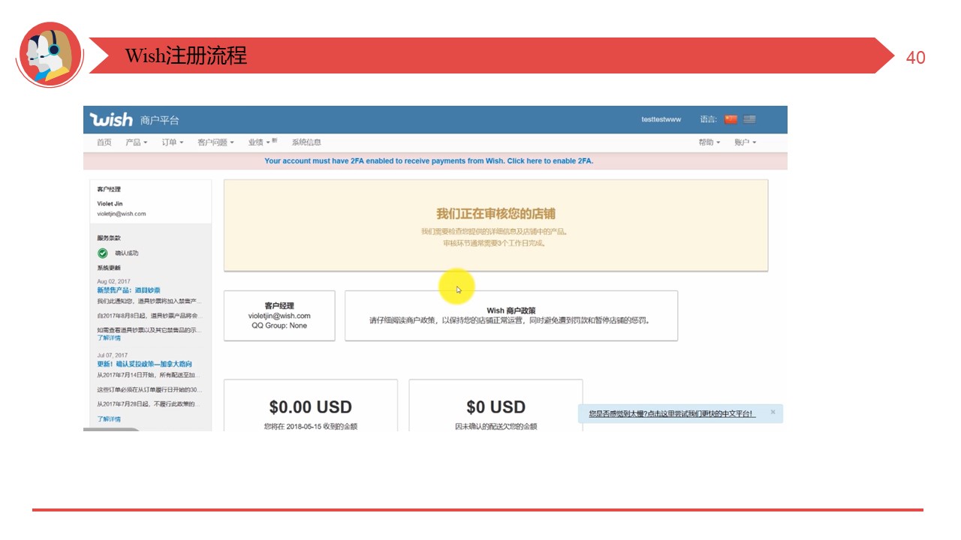Open the Wish 商户政策 card

pyautogui.click(x=511, y=316)
